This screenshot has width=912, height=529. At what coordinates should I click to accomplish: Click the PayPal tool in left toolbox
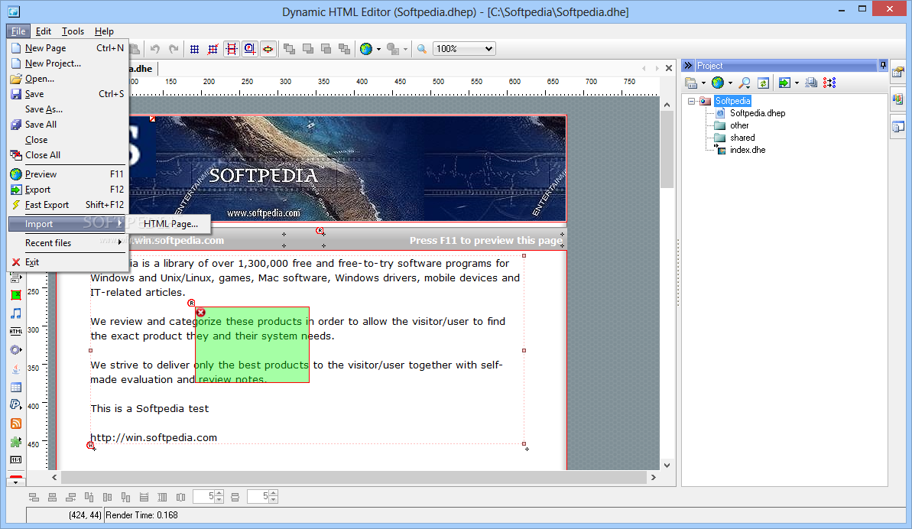click(16, 404)
